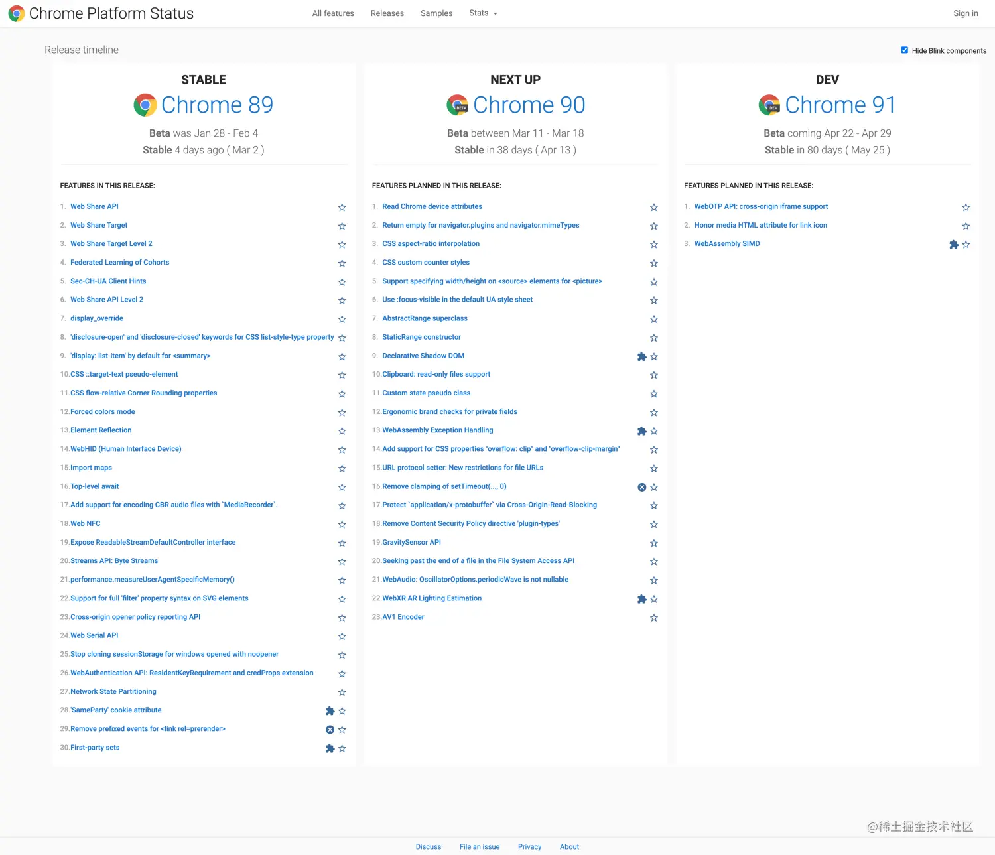
Task: Click the Chrome Beta logo beside Chrome 90
Action: [x=457, y=105]
